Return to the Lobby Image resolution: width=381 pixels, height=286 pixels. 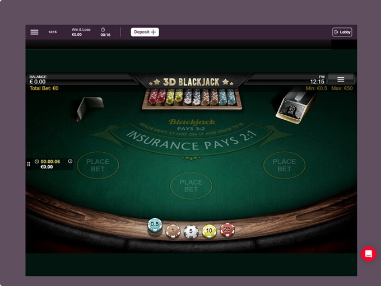coord(342,32)
